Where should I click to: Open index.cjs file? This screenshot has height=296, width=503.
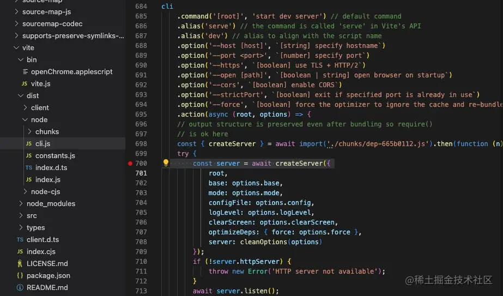click(41, 252)
